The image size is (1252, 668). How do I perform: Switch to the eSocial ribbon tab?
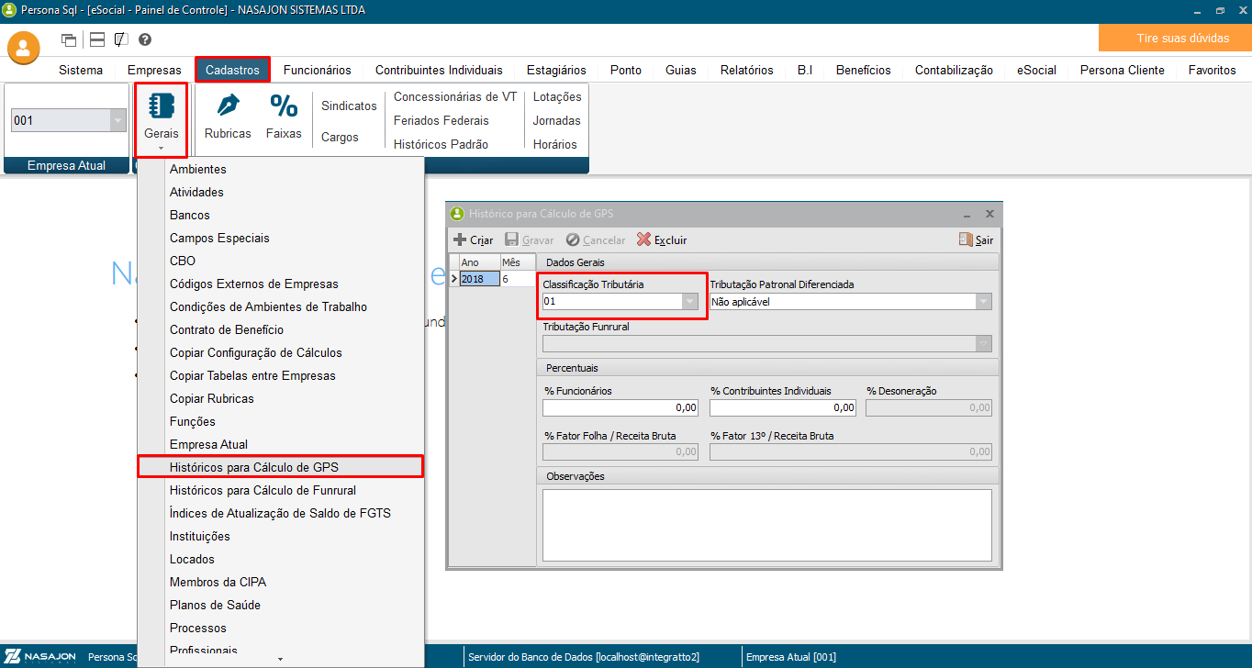1036,70
